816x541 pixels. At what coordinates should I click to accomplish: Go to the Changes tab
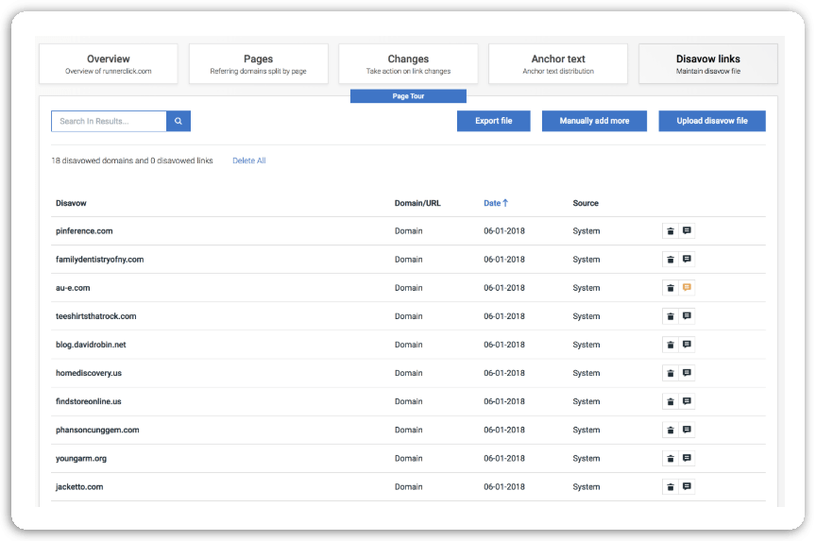[408, 64]
